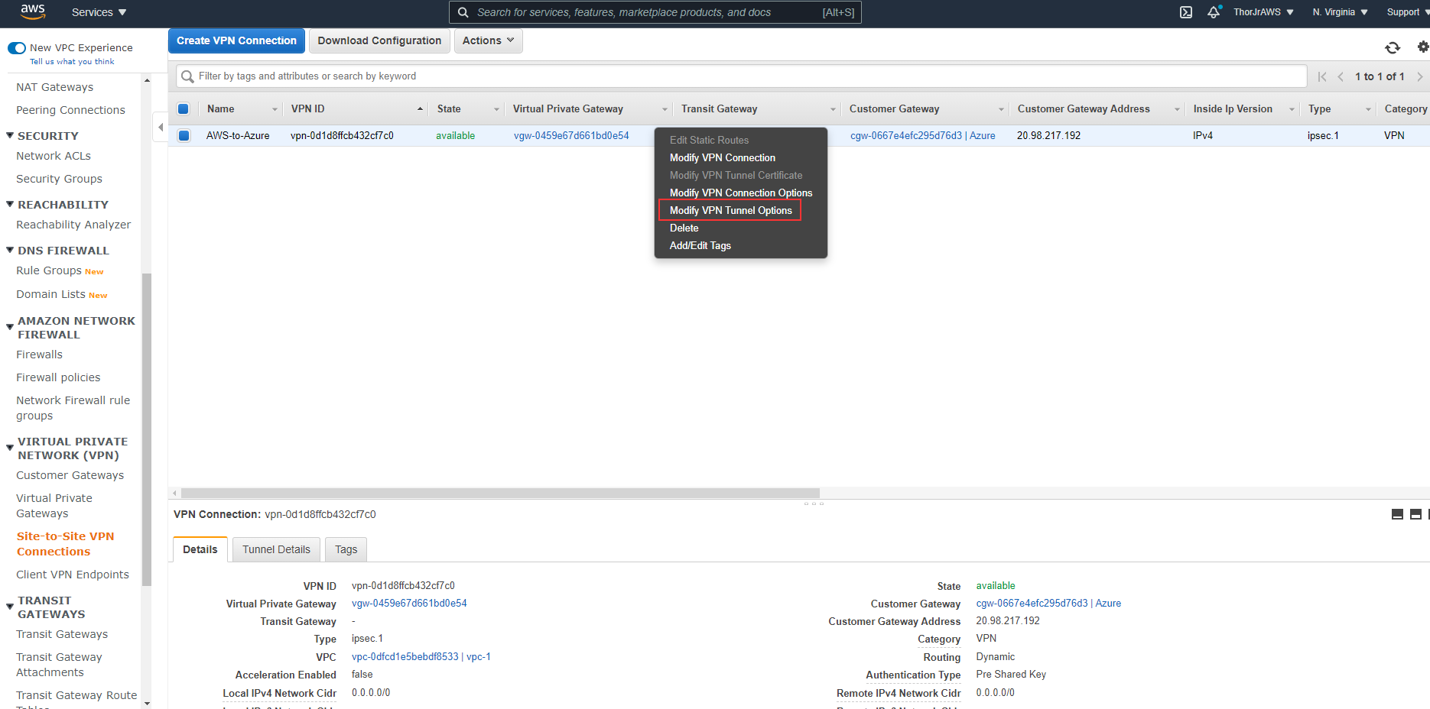
Task: Collapse the TRANSIT GATEWAYS sidebar section
Action: [10, 607]
